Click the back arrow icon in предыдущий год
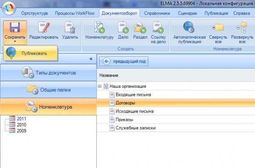 pos(107,61)
